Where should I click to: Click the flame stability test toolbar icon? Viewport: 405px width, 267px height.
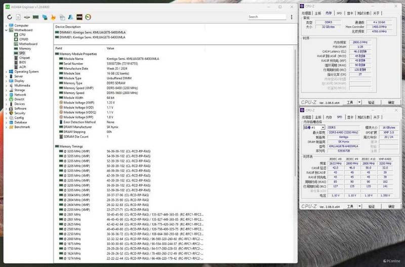[54, 17]
